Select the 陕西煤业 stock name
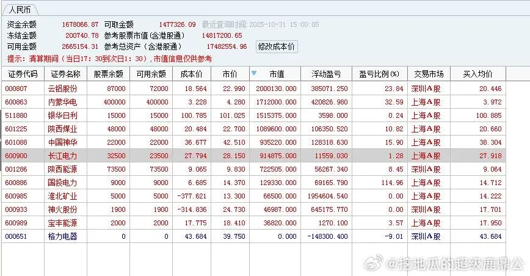This screenshot has height=276, width=530. [x=62, y=129]
